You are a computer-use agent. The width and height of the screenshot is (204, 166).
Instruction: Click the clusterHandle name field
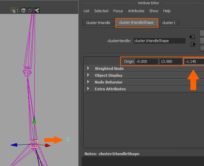tap(159, 41)
